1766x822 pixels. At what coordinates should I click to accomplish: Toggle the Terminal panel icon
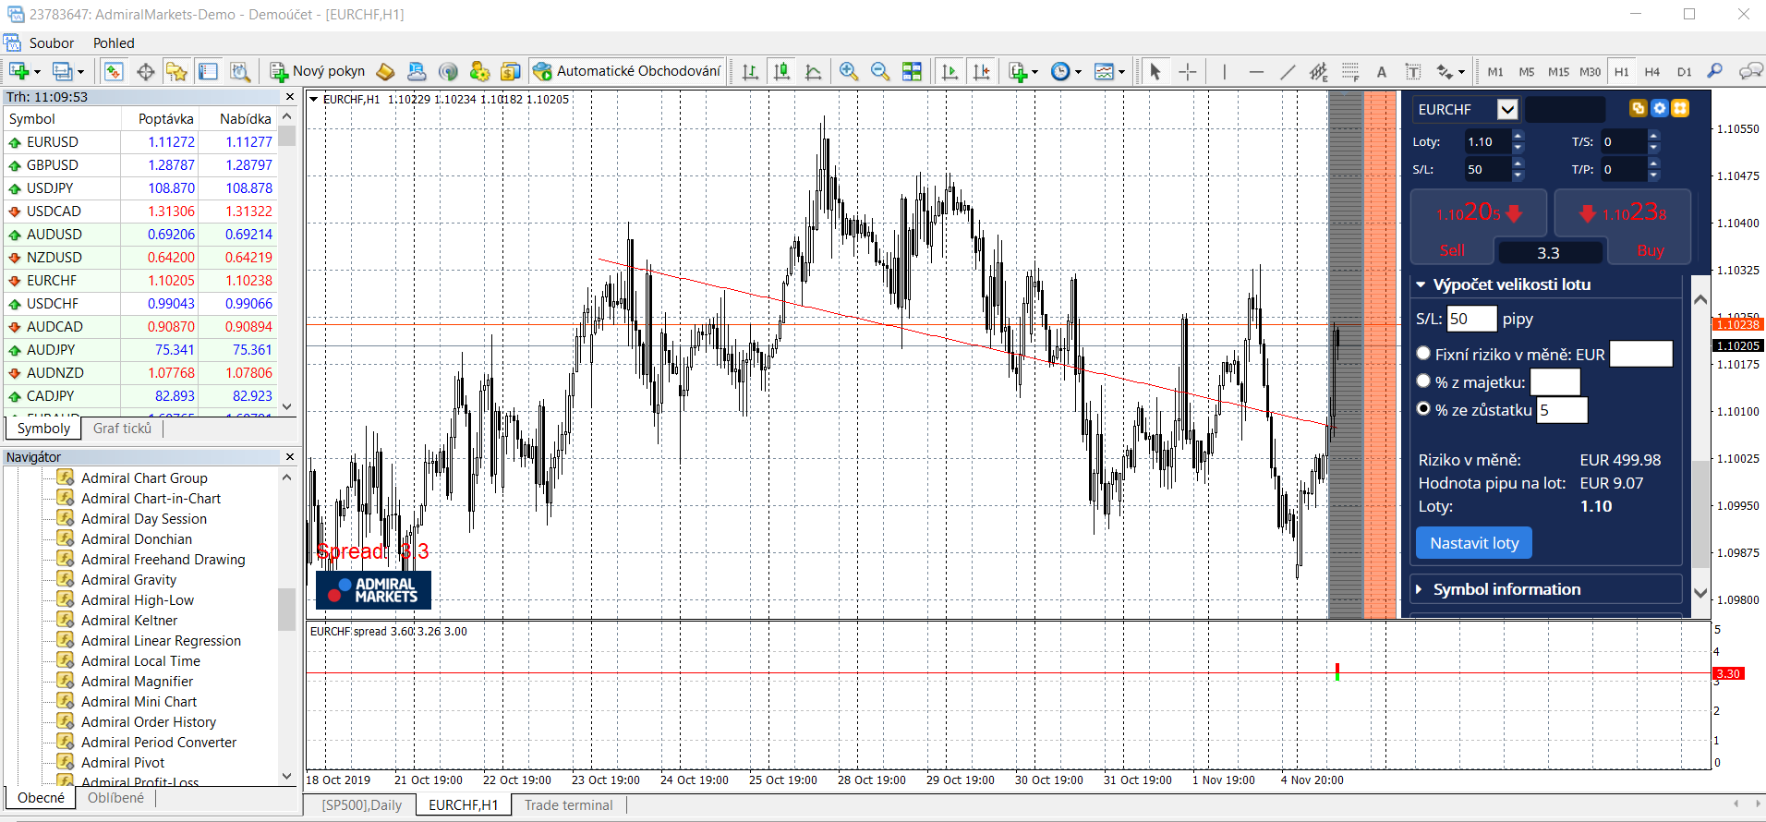tap(209, 71)
